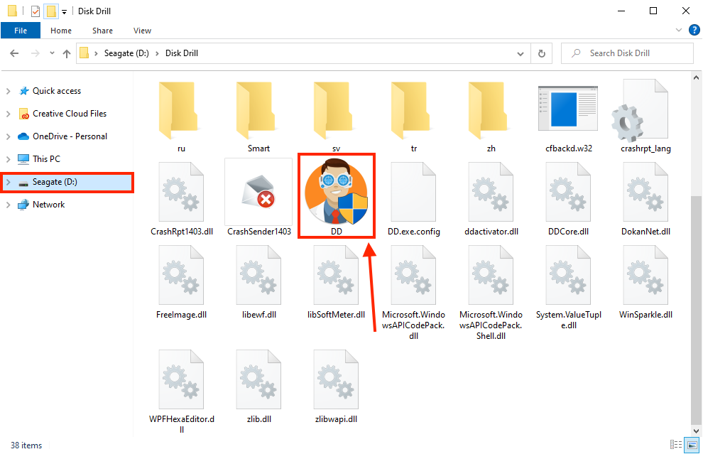
Task: Expand the ribbon with the chevron
Action: (678, 30)
